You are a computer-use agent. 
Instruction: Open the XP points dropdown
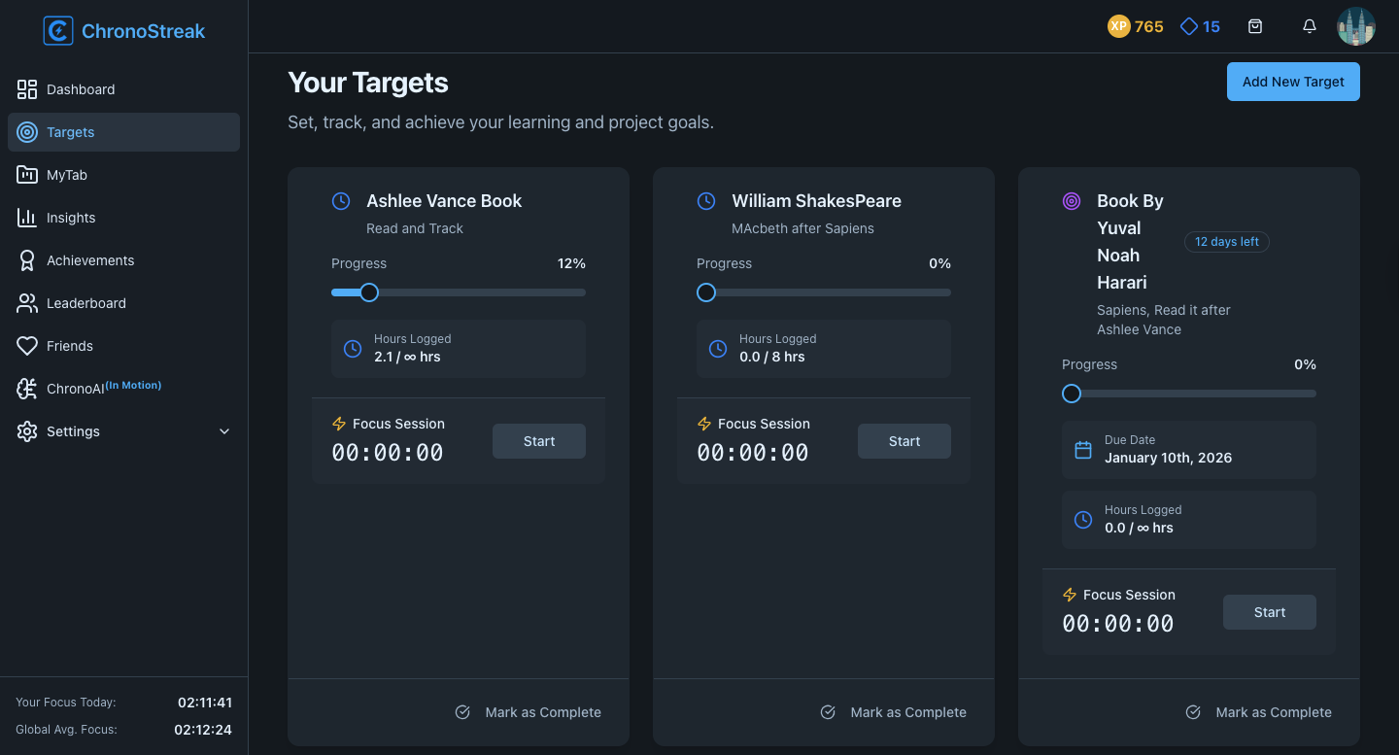coord(1136,26)
